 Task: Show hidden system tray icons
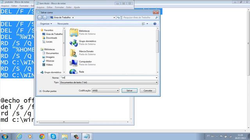click(x=217, y=136)
